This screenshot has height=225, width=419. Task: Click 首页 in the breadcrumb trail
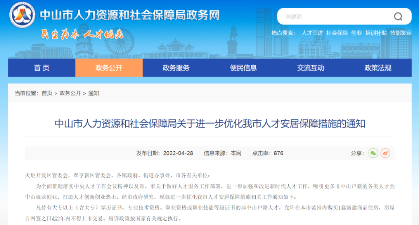coord(47,93)
